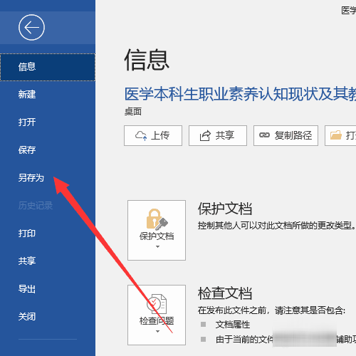Select 信息 in the sidebar

tap(48, 67)
